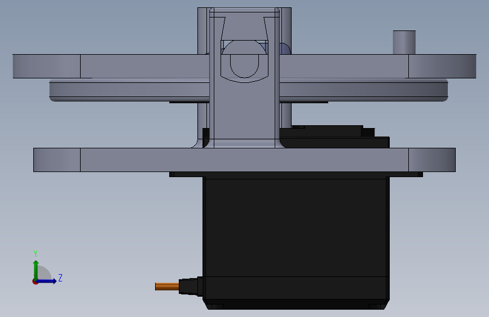Select the right end face of upper plate
The width and height of the screenshot is (489, 317).
pos(442,66)
